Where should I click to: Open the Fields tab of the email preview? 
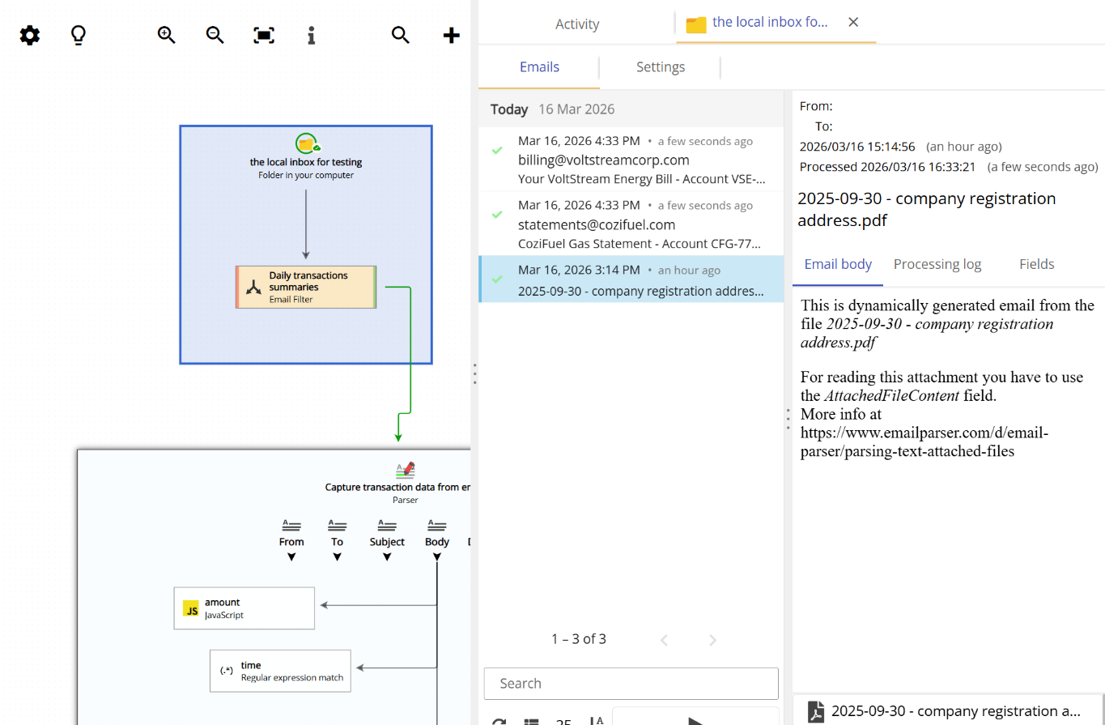pos(1036,263)
